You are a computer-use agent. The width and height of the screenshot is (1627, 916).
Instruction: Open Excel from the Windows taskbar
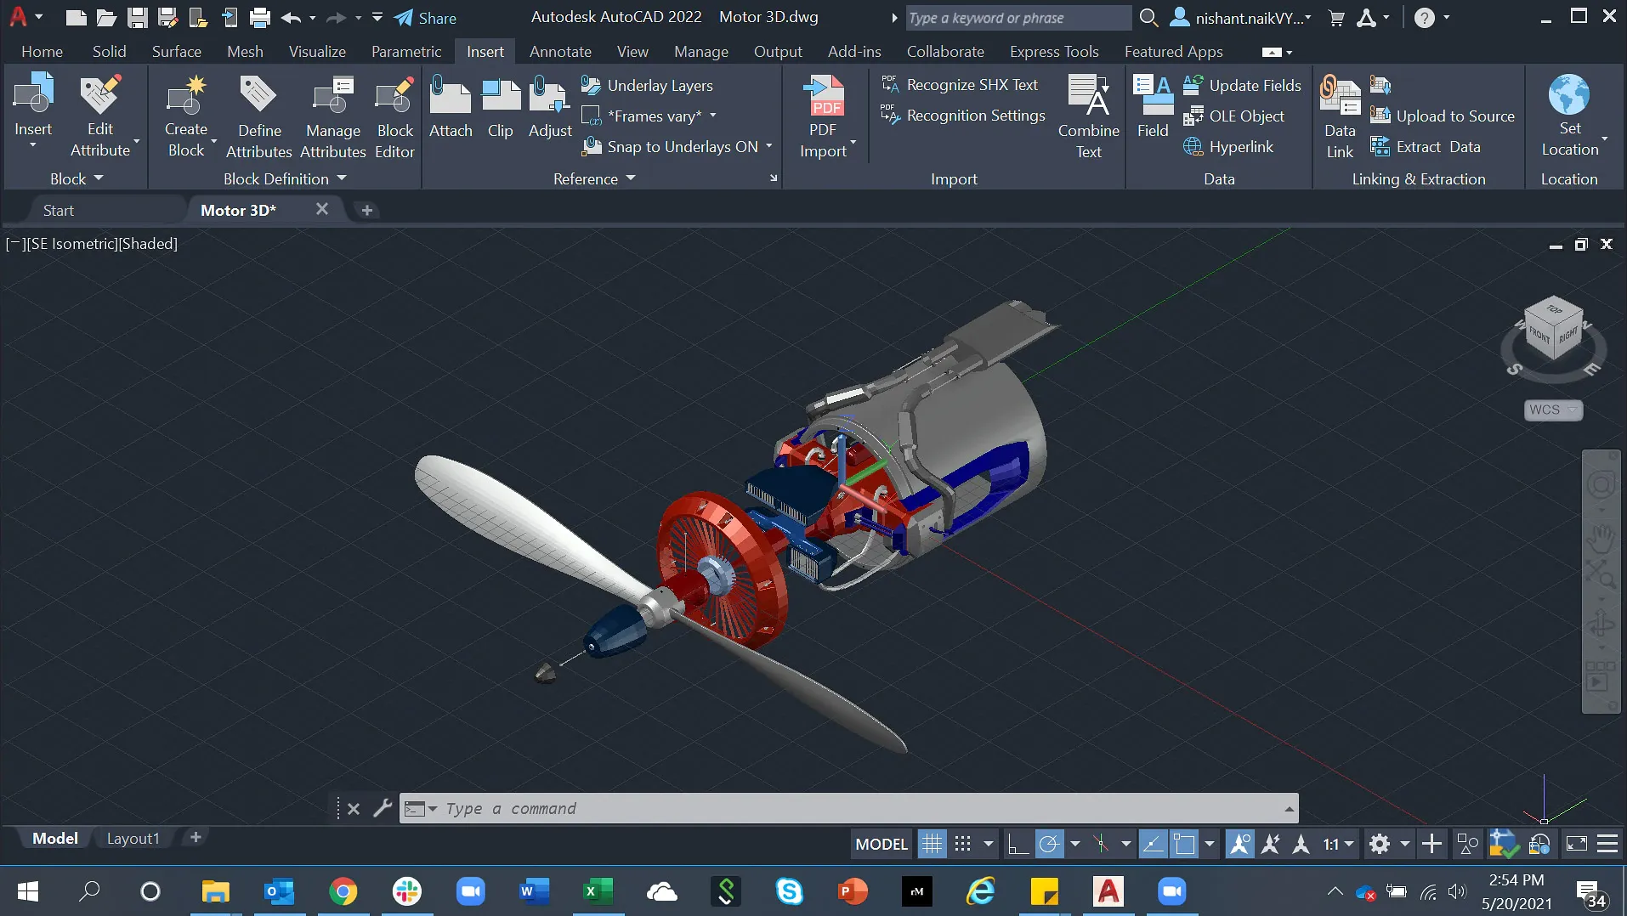click(598, 891)
